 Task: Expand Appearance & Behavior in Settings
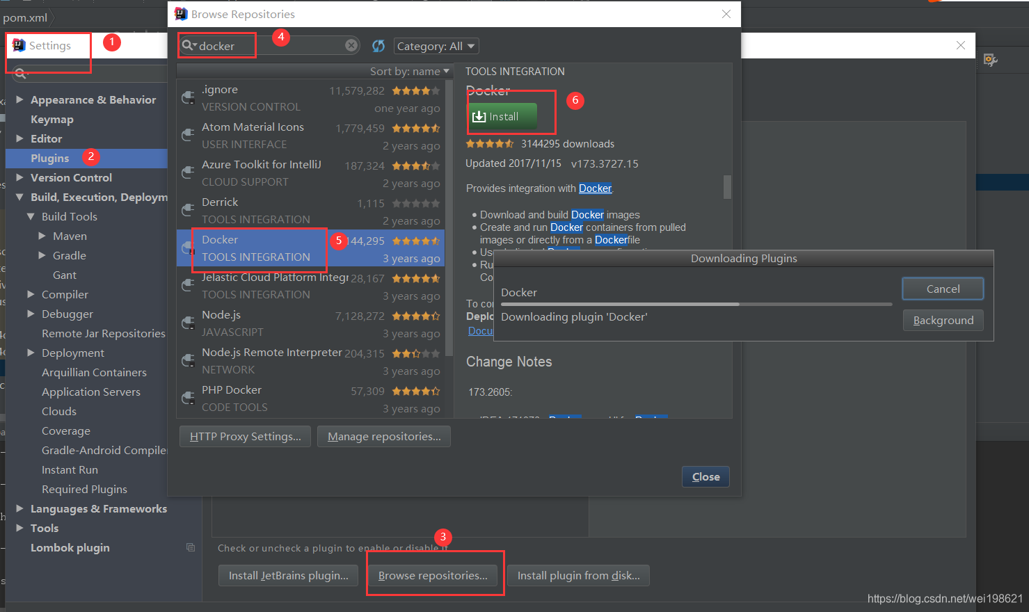pyautogui.click(x=19, y=99)
